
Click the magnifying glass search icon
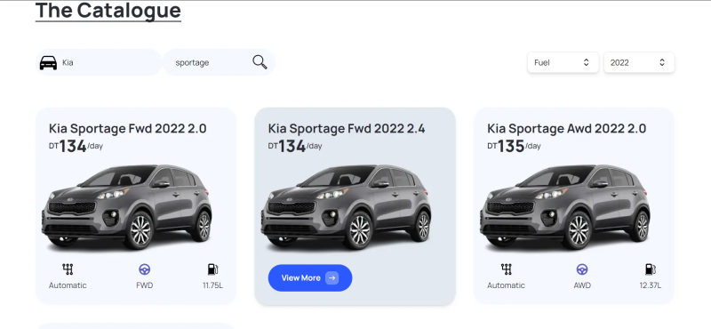pyautogui.click(x=260, y=62)
